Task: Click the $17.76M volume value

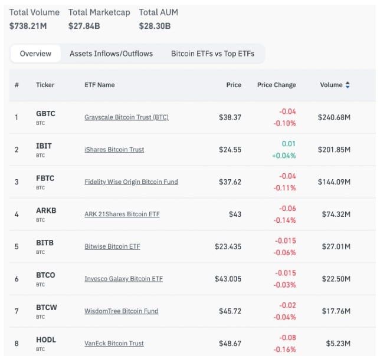Action: pyautogui.click(x=336, y=311)
